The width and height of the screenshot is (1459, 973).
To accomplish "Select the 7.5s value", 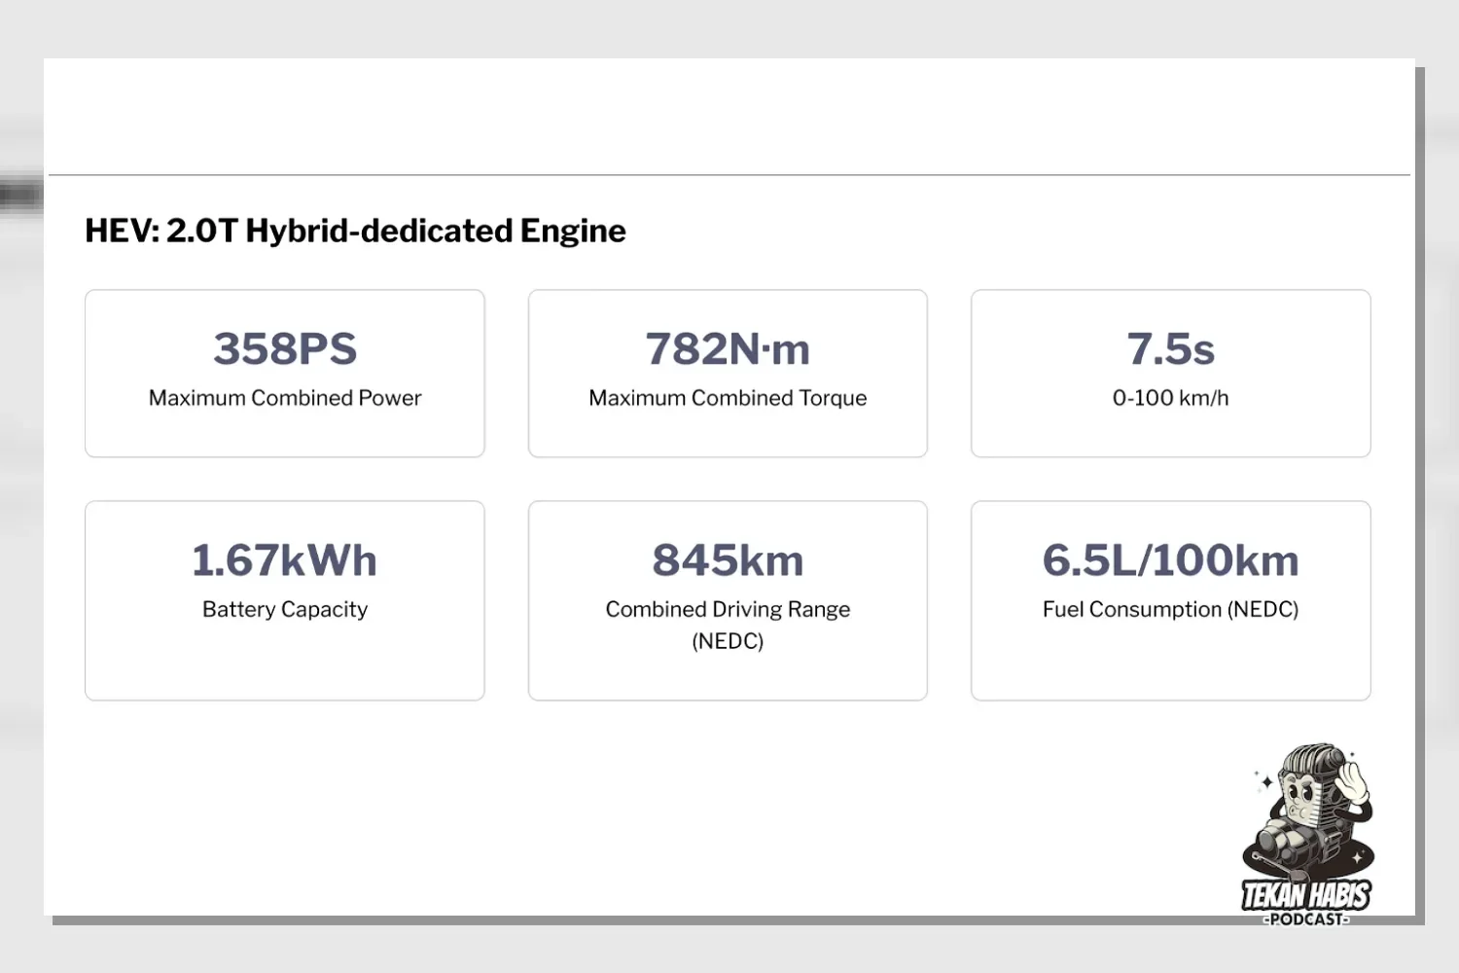I will 1171,349.
